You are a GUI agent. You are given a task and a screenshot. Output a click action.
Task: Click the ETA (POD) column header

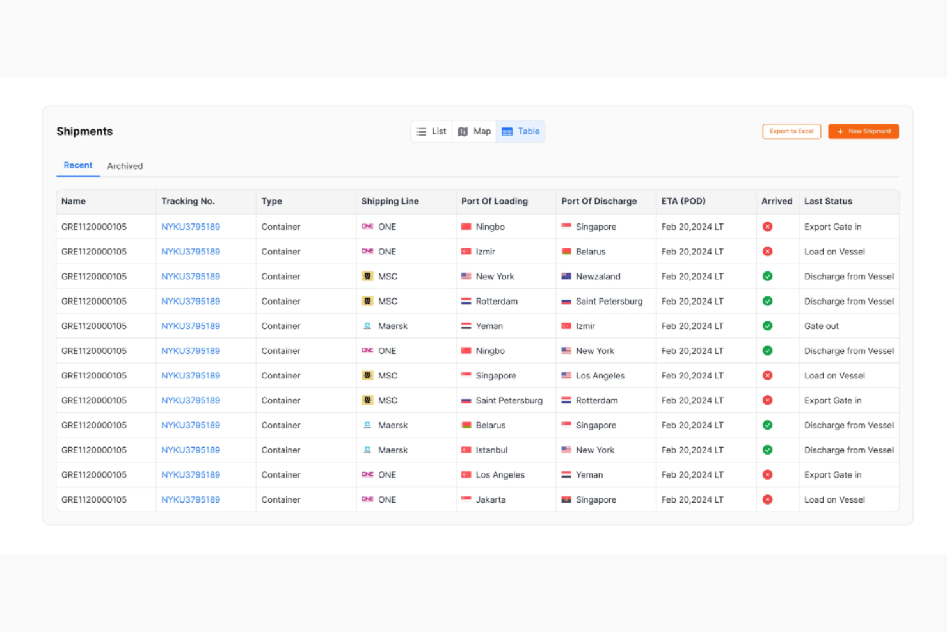[x=706, y=201]
